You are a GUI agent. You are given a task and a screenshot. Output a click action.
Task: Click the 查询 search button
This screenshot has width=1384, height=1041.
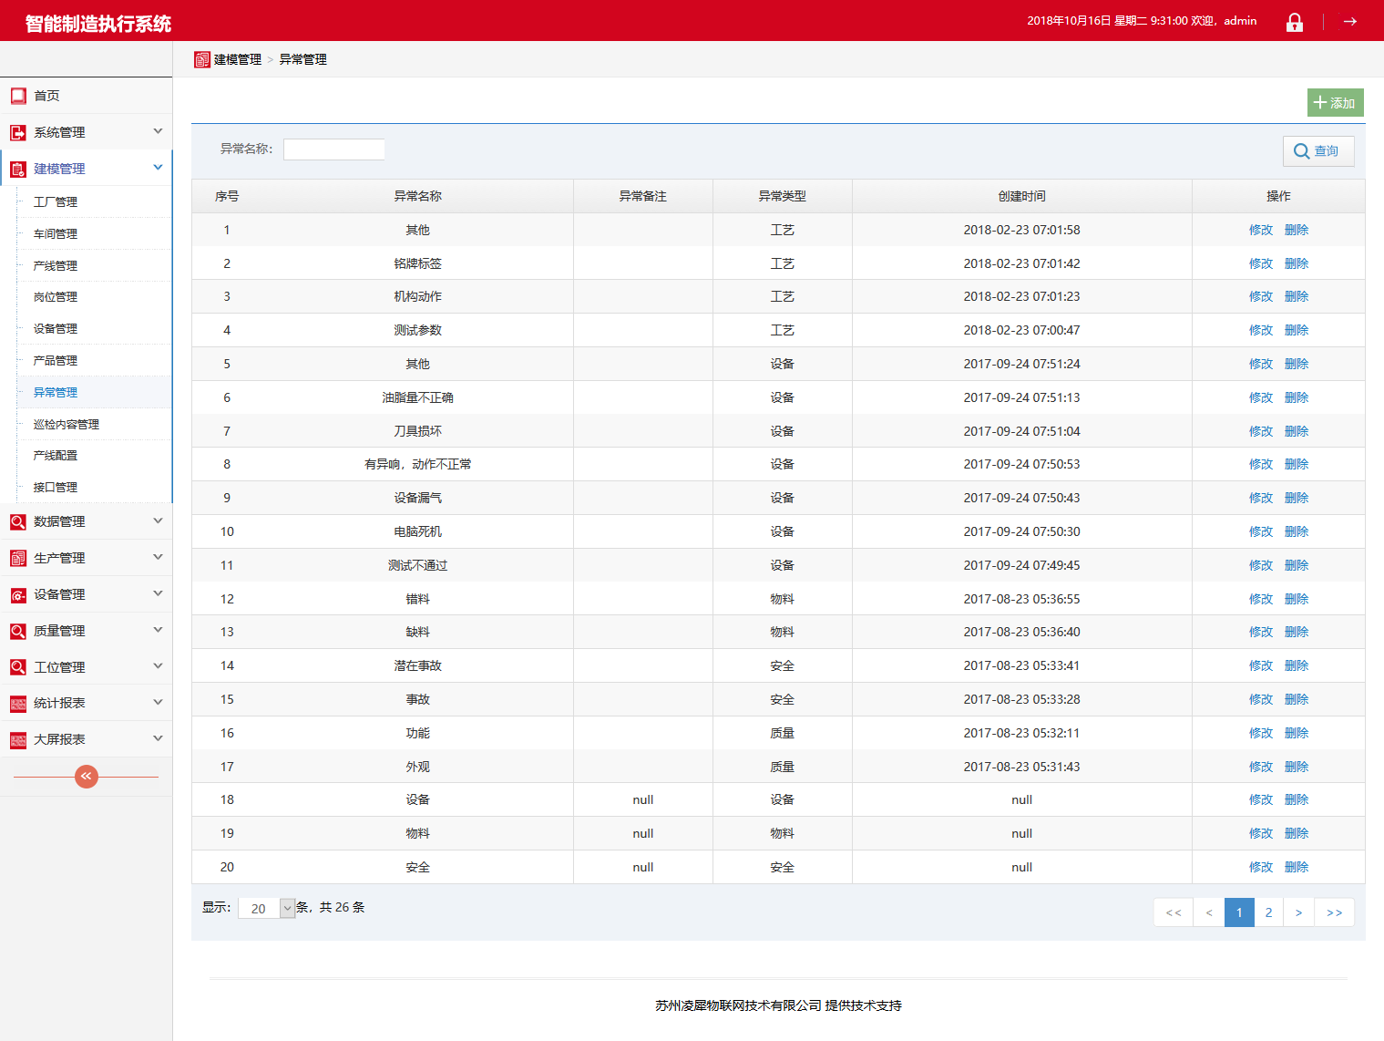point(1317,151)
